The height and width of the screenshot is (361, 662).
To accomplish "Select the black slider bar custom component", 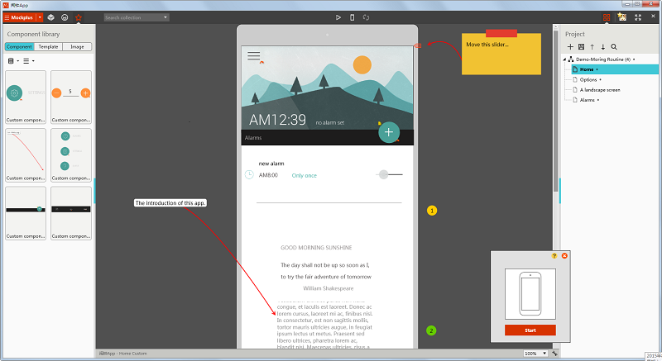I will [26, 214].
